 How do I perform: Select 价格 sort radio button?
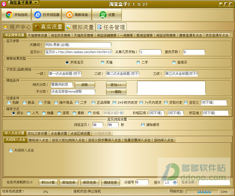[x=90, y=113]
